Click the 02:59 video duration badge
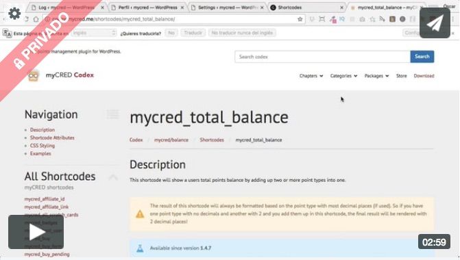 pos(434,242)
